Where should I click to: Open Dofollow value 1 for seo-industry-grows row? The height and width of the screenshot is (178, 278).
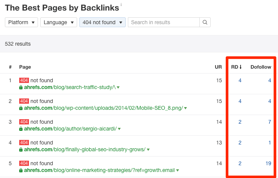[x=269, y=143]
